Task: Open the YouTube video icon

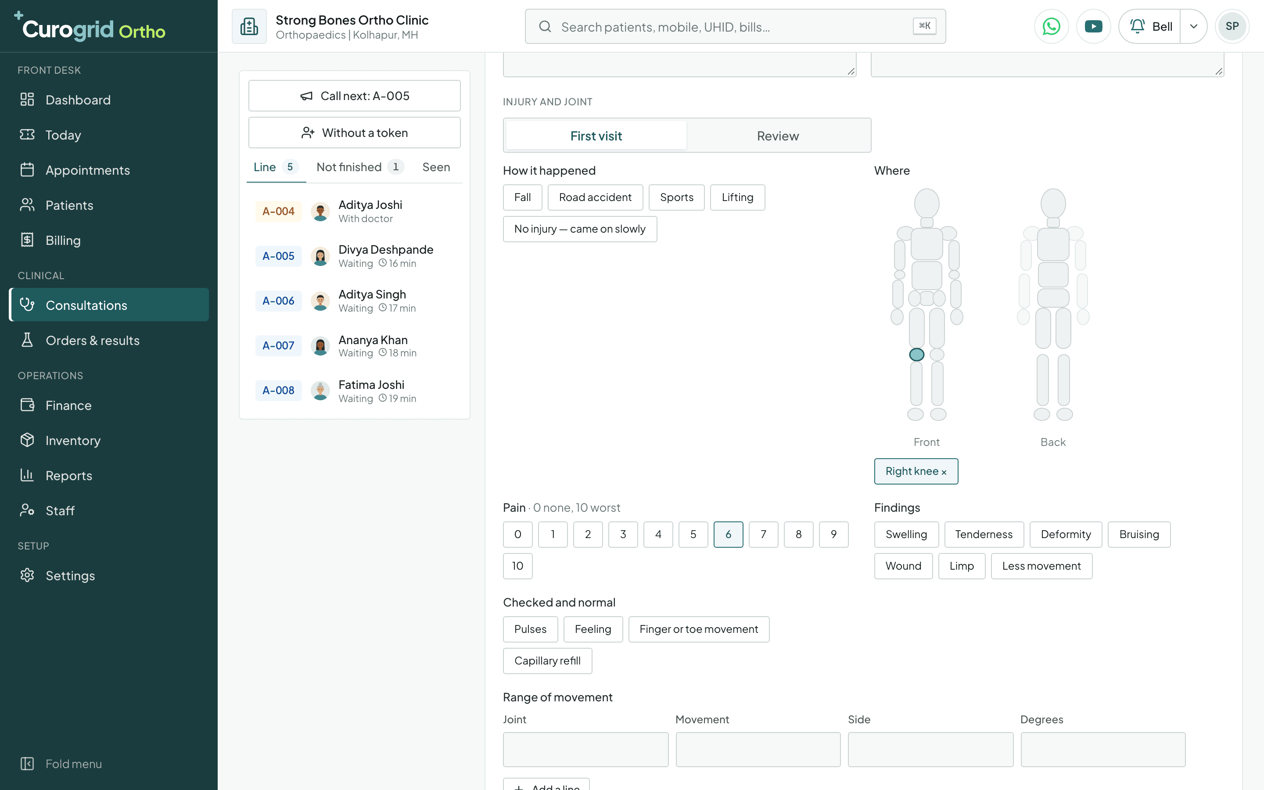Action: pyautogui.click(x=1093, y=26)
